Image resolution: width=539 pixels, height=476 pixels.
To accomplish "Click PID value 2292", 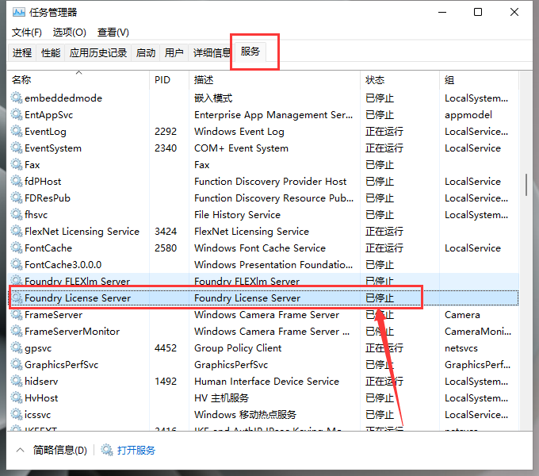I will (x=166, y=132).
